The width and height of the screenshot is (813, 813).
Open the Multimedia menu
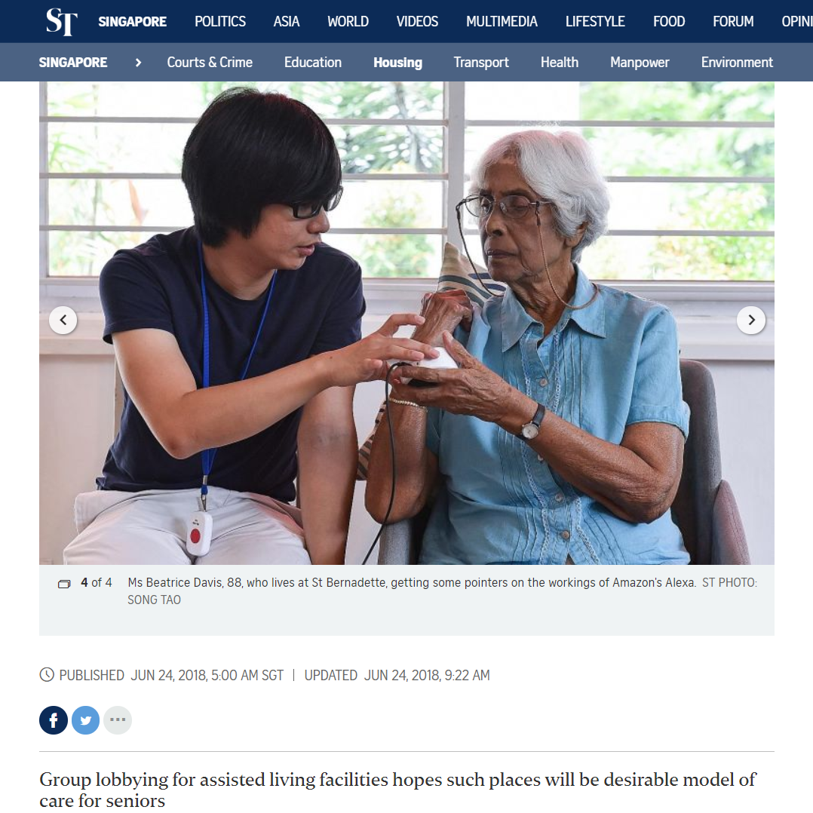[x=502, y=21]
